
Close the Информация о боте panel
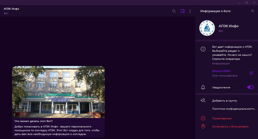point(253,11)
